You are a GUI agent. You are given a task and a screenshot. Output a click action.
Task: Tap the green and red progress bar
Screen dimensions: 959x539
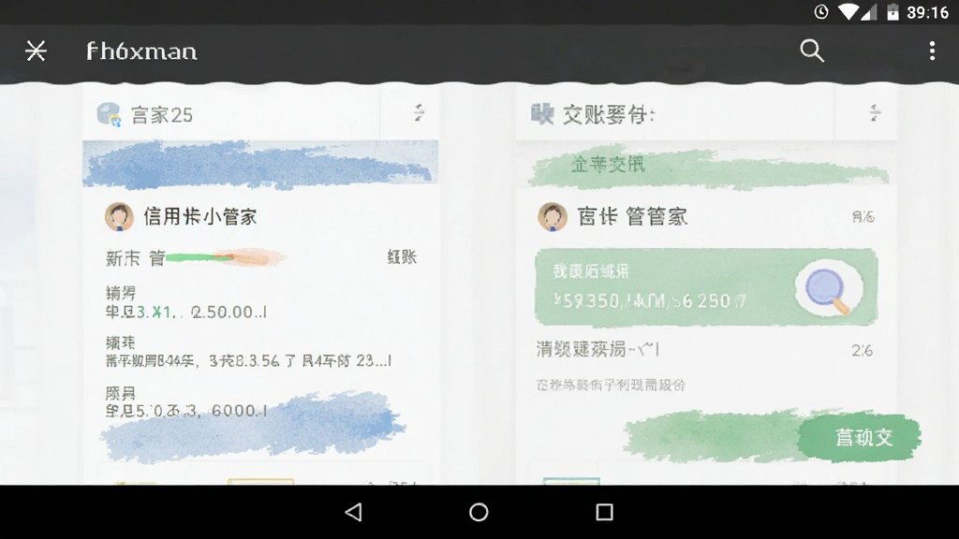pyautogui.click(x=225, y=257)
